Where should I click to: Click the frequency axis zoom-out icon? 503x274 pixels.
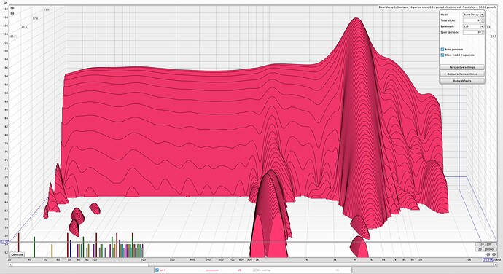(488, 254)
